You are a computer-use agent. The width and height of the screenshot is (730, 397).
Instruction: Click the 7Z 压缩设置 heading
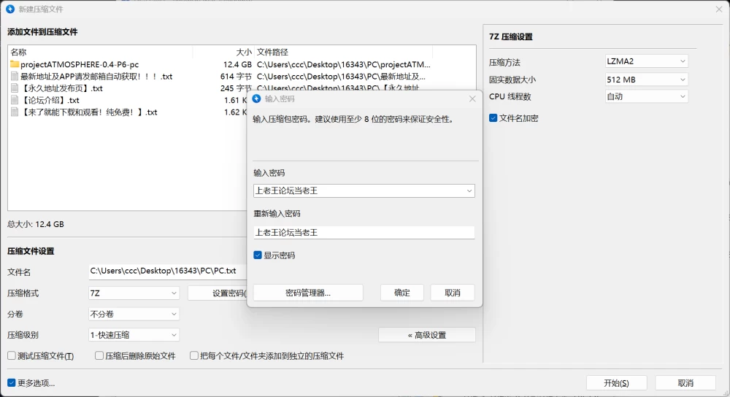(510, 36)
